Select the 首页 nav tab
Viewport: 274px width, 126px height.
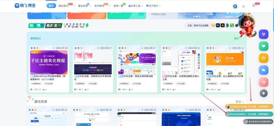(51, 6)
